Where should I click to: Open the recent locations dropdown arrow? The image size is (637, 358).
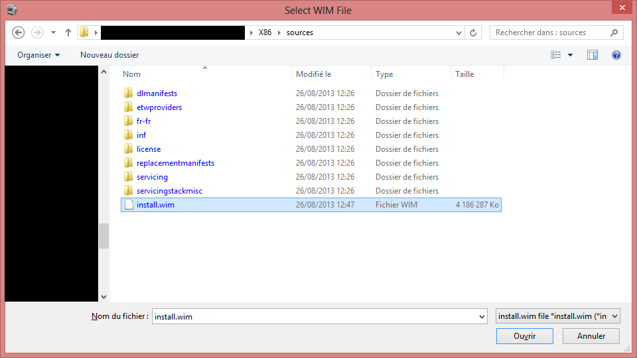click(x=53, y=32)
